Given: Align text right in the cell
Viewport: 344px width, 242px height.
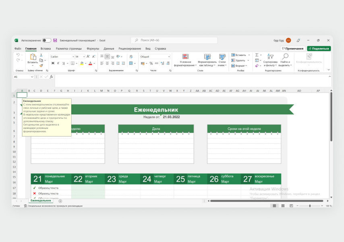Looking at the screenshot, I should click(x=112, y=63).
